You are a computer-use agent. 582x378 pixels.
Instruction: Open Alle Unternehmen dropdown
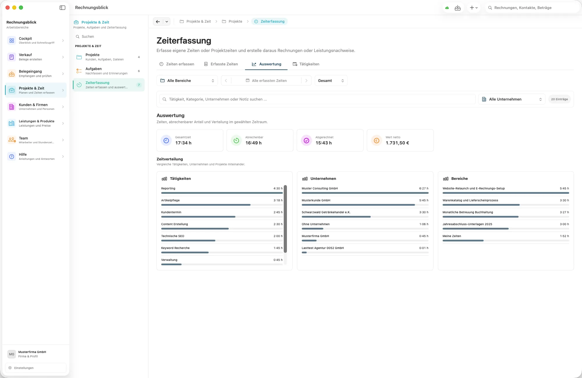point(512,99)
